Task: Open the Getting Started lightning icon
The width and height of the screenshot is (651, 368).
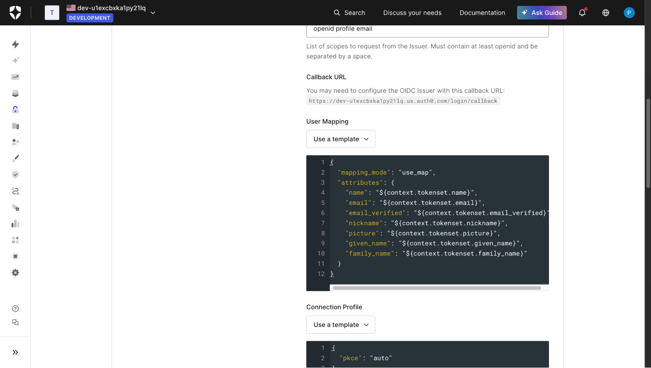Action: point(15,44)
